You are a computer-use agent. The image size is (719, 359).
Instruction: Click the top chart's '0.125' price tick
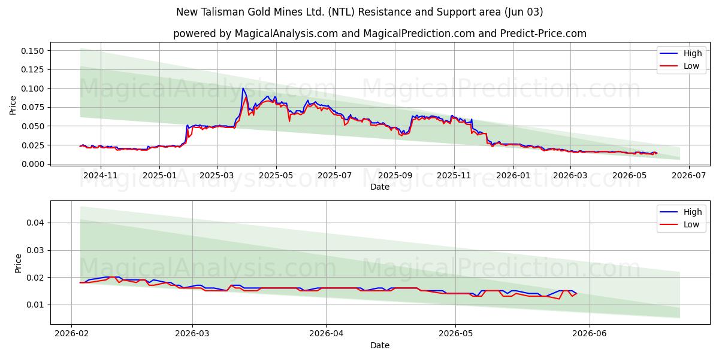[34, 69]
